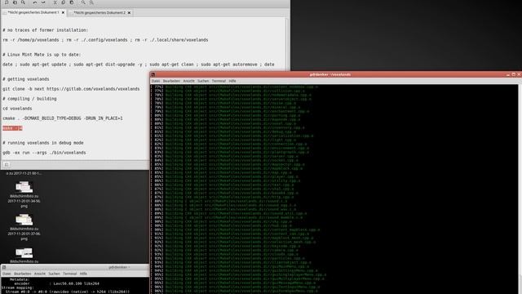The width and height of the screenshot is (522, 294).
Task: Switch to tab 'Nicht gespeichertes Dokument 2'
Action: (100, 13)
